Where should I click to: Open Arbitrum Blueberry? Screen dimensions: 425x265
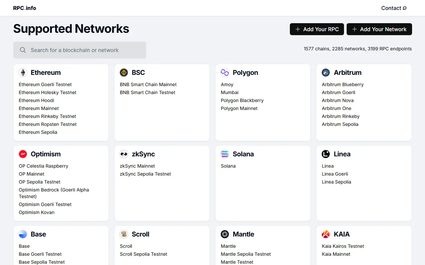coord(343,84)
